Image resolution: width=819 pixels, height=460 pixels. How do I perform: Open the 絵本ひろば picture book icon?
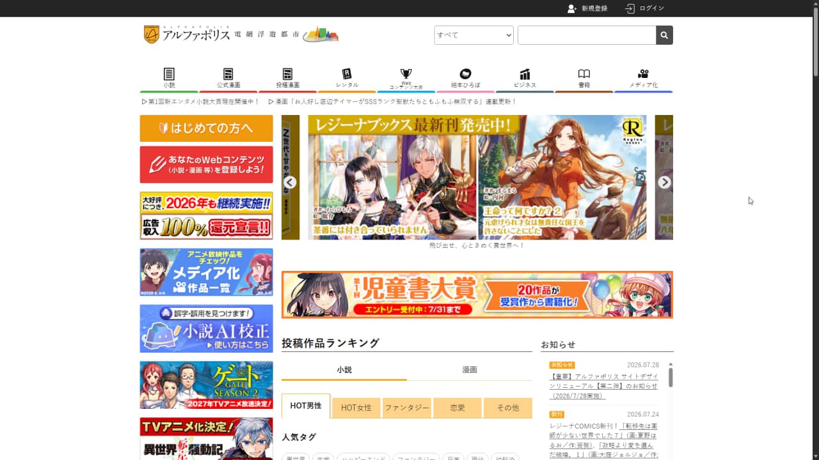point(465,73)
